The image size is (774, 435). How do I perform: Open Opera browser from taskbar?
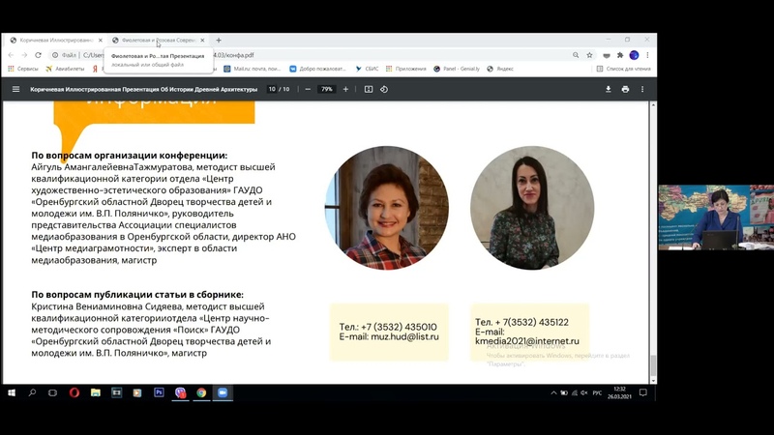(x=74, y=392)
